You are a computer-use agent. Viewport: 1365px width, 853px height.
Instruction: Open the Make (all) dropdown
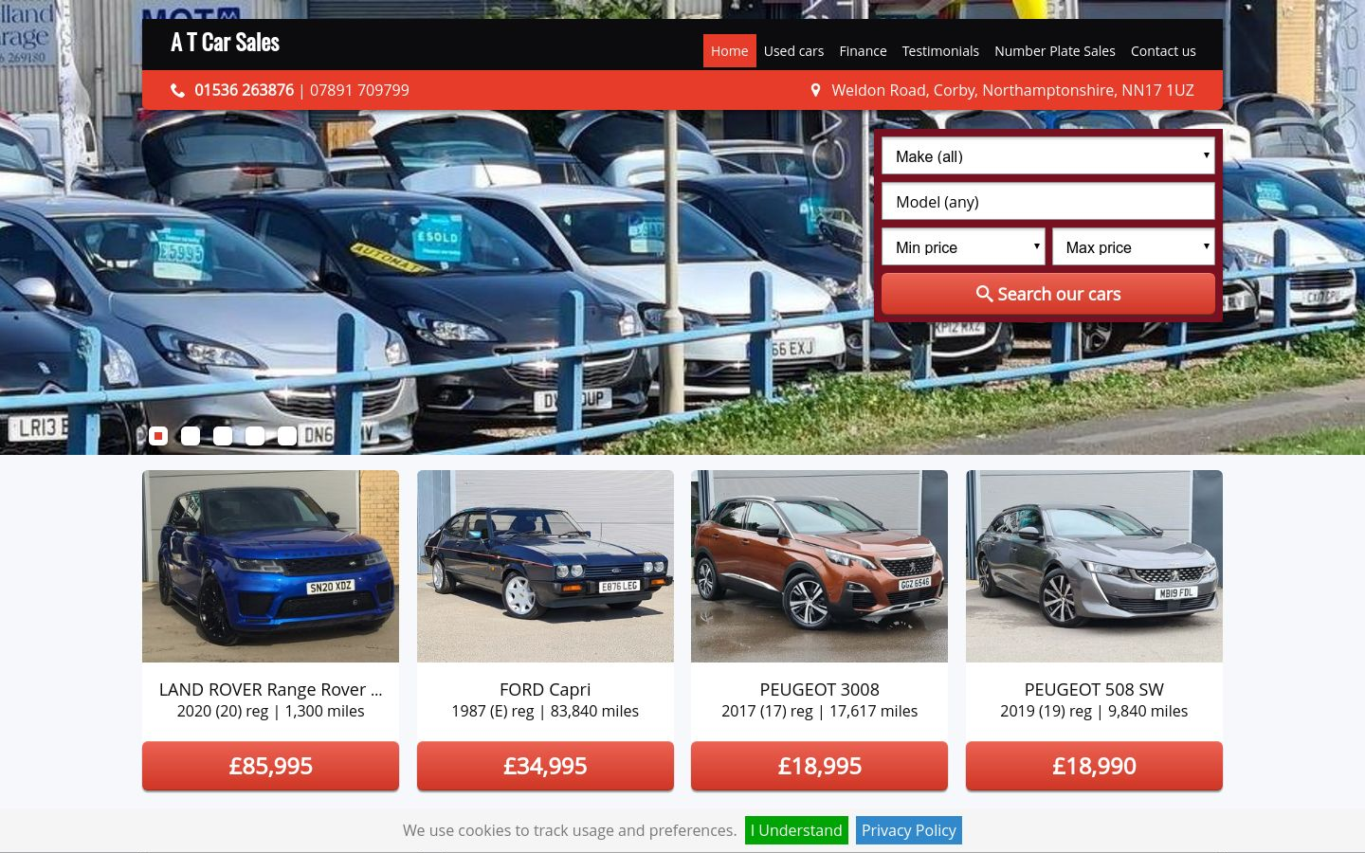(x=1048, y=156)
